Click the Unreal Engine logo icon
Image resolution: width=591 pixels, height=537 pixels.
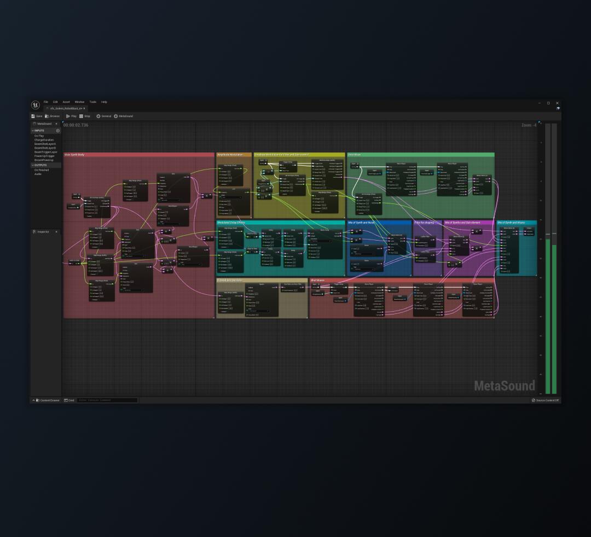(x=36, y=105)
